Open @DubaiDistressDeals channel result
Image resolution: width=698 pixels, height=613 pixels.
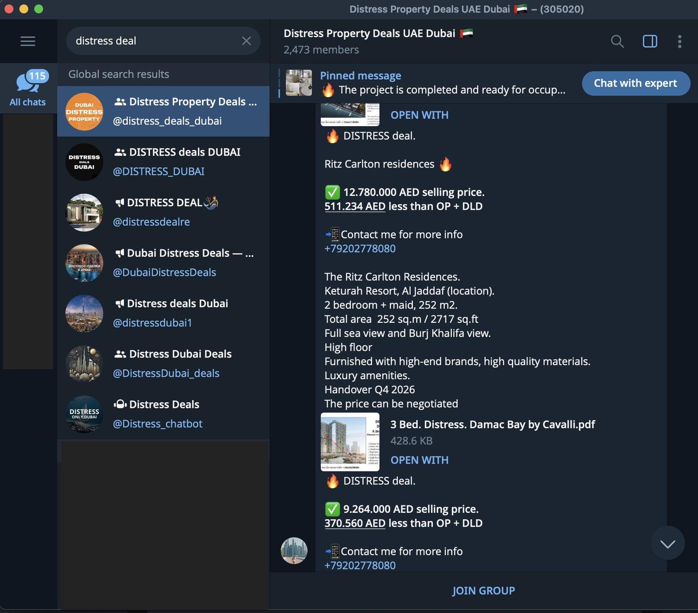(164, 263)
